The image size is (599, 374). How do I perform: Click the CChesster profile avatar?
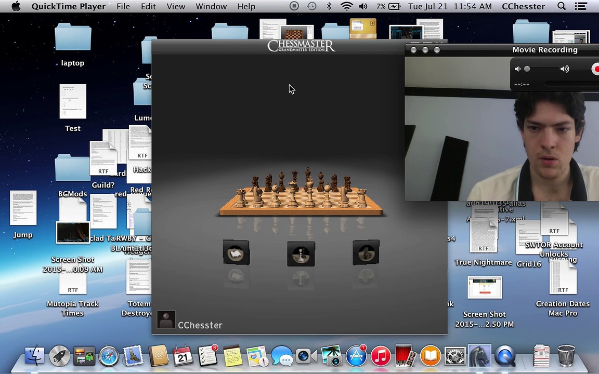[x=166, y=320]
